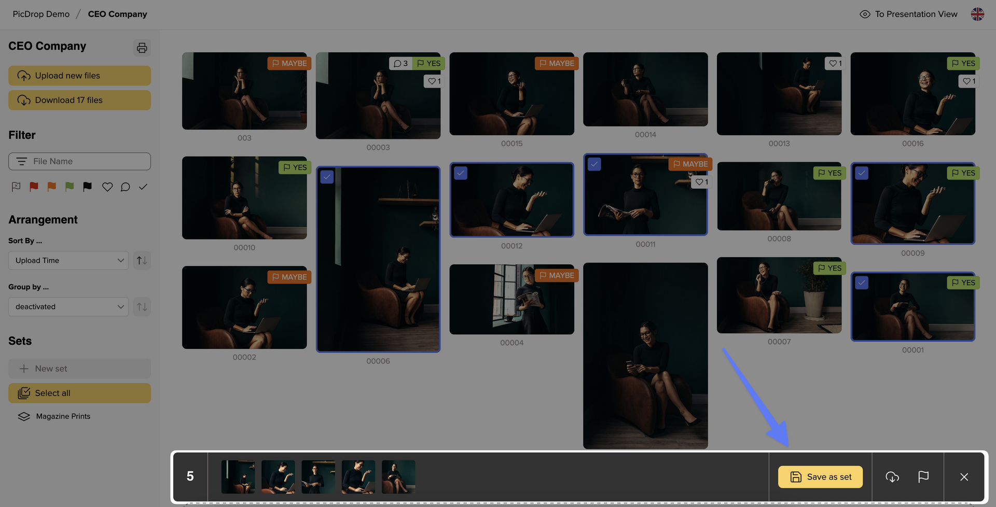Click Save as set button
The image size is (996, 507).
click(820, 477)
